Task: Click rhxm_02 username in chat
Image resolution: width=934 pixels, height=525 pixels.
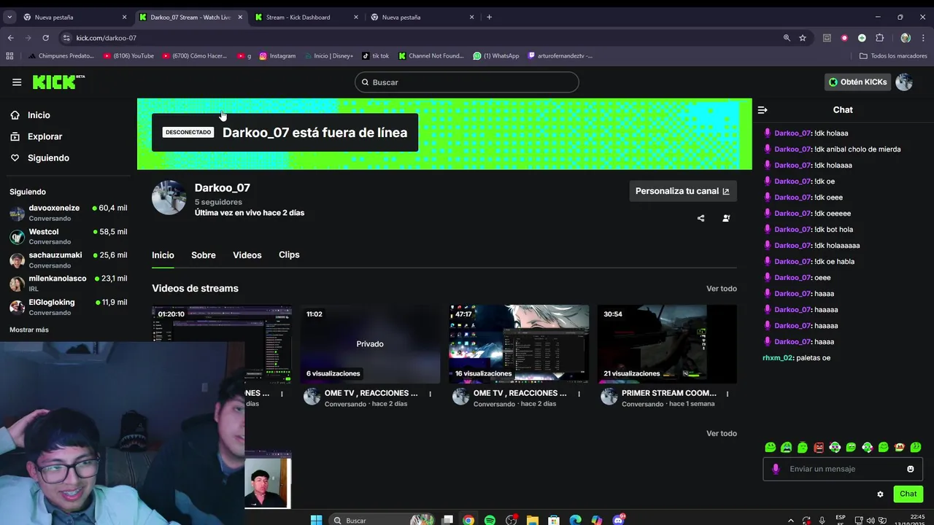Action: click(778, 358)
